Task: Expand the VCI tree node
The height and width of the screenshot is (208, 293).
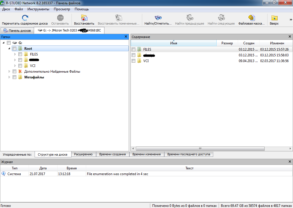Action: 15,66
